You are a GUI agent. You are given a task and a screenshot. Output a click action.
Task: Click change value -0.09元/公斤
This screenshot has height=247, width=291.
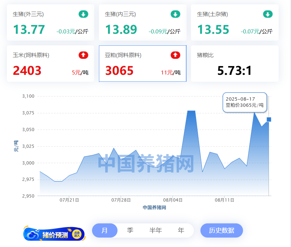coord(164,32)
